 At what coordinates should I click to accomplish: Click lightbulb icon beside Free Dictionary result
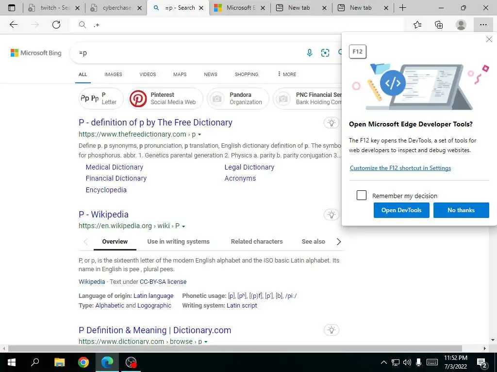click(331, 123)
